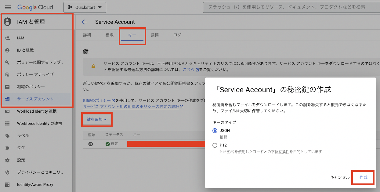The height and width of the screenshot is (192, 380).
Task: Click the ステータス column header
Action: pyautogui.click(x=114, y=135)
